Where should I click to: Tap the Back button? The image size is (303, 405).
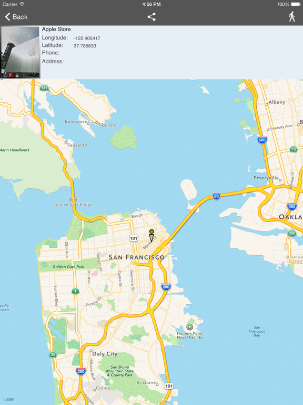16,17
